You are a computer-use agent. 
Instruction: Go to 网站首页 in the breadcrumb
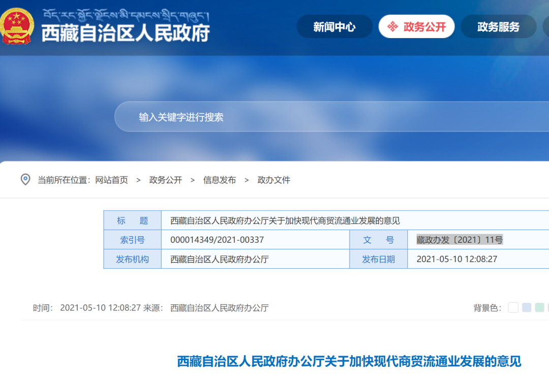click(111, 180)
